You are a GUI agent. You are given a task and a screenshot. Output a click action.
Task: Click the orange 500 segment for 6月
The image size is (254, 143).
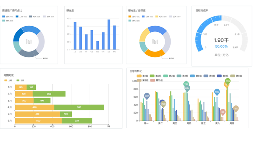(x=38, y=121)
